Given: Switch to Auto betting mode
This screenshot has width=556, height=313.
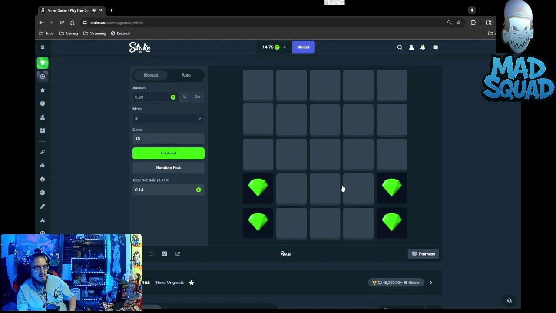Looking at the screenshot, I should tap(186, 75).
